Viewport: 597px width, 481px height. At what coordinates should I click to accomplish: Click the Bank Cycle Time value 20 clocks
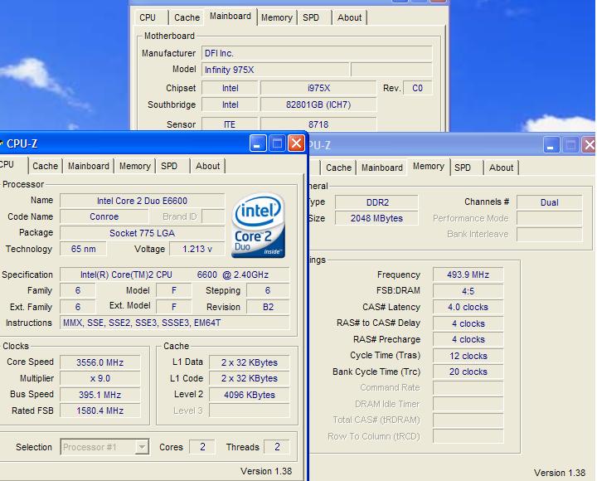(468, 372)
